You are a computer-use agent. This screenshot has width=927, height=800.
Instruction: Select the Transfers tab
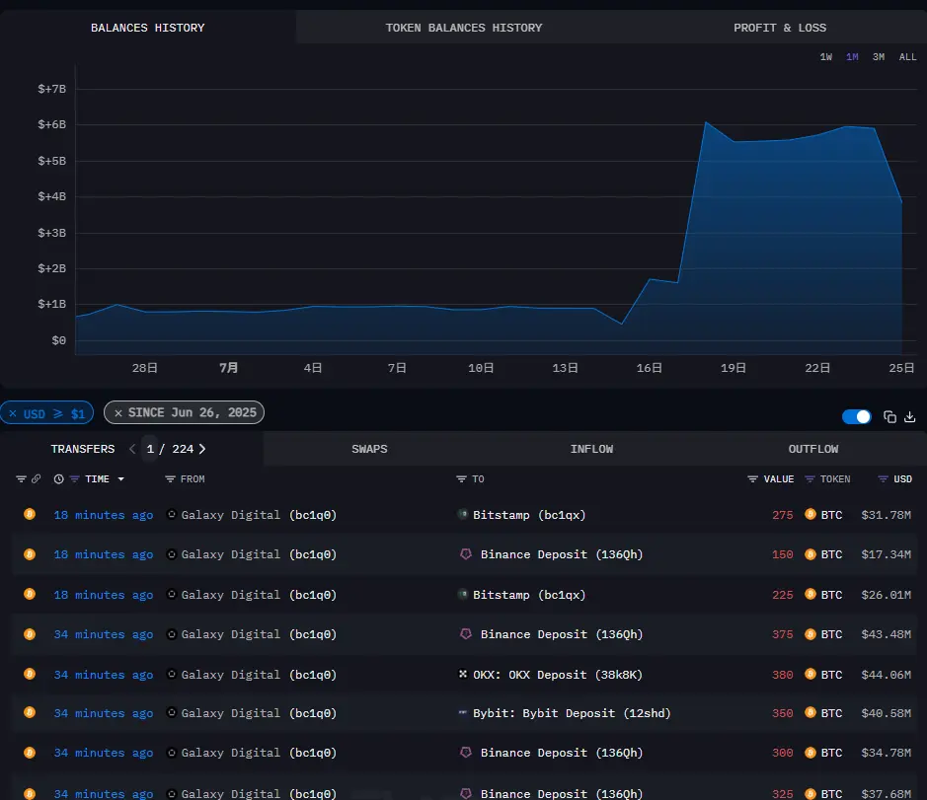click(x=83, y=449)
